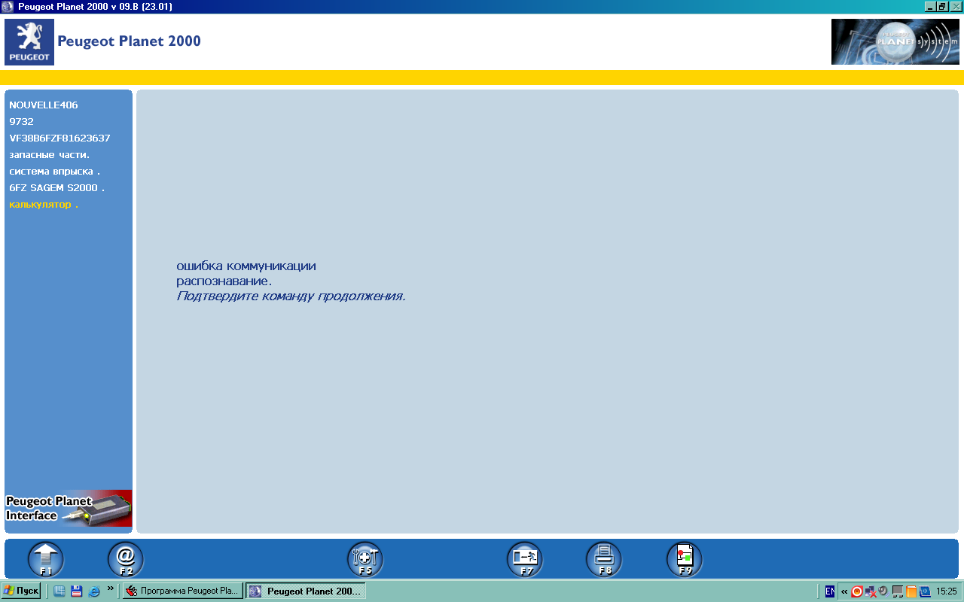Open the F5 tools icon
This screenshot has width=964, height=602.
point(365,560)
